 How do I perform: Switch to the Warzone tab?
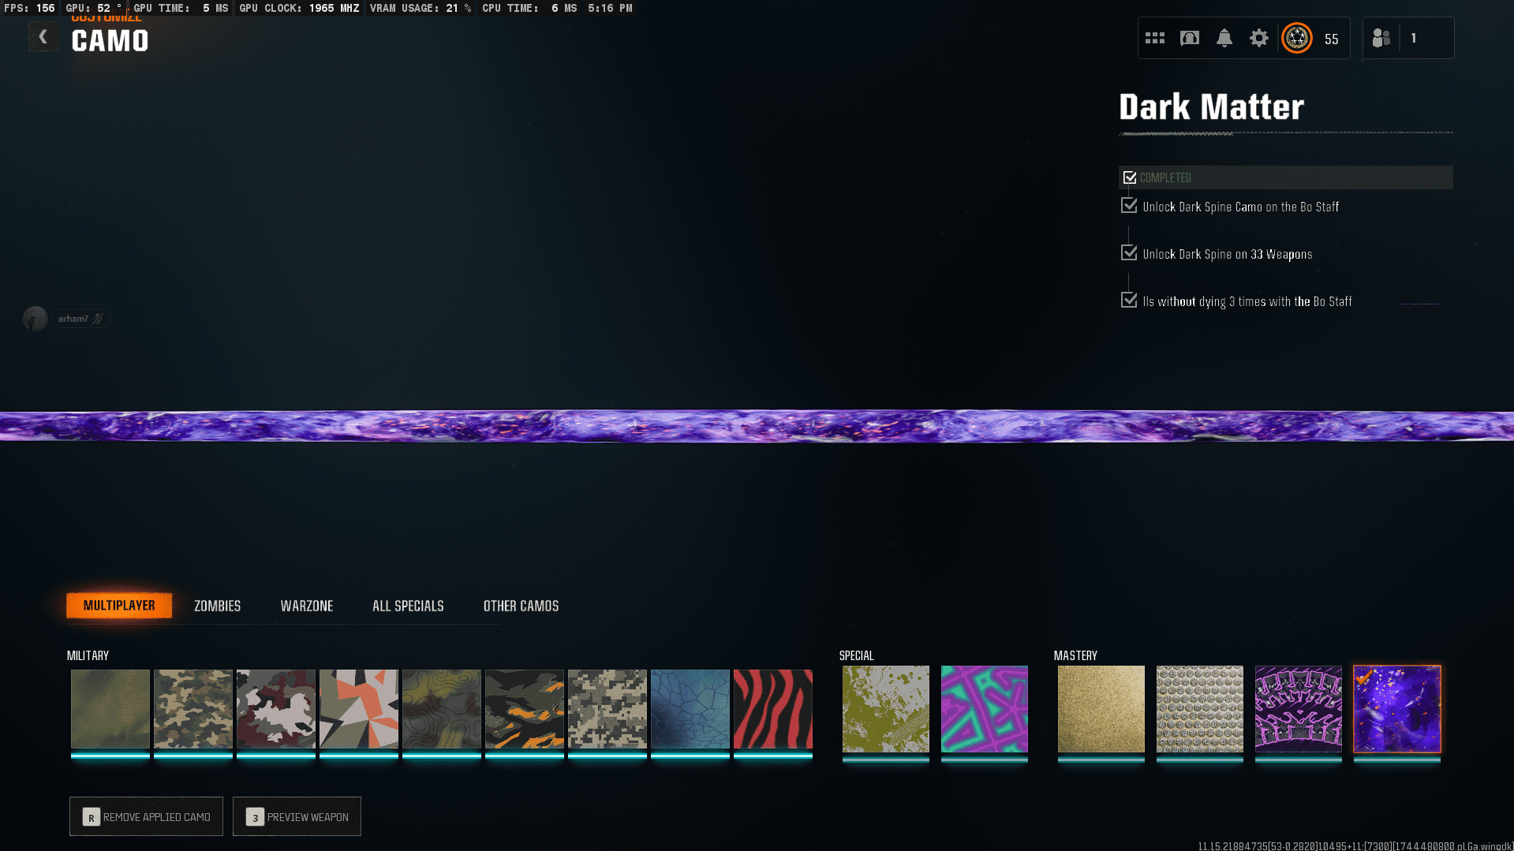pyautogui.click(x=306, y=606)
